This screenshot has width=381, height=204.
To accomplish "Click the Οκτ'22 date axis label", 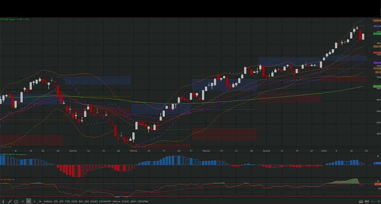I will (133, 151).
